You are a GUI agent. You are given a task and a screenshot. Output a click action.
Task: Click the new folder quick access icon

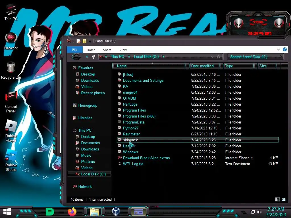[84, 41]
